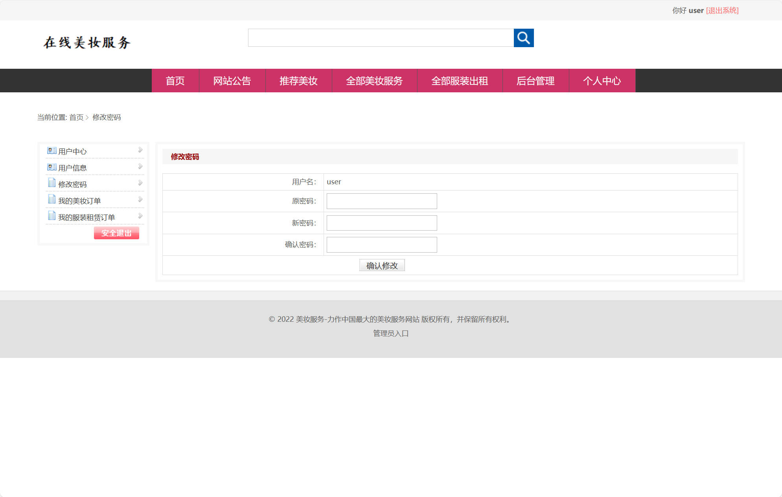
Task: Click the document icon beside 我的美妆订单
Action: point(52,199)
